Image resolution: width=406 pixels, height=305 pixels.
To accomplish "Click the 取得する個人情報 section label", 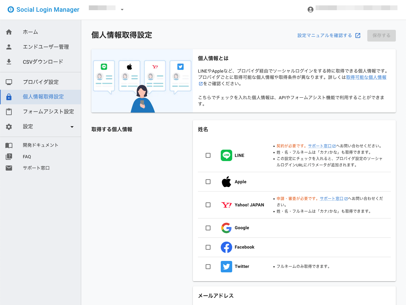I will (x=112, y=129).
